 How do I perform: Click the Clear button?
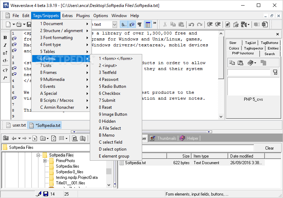click(269, 148)
